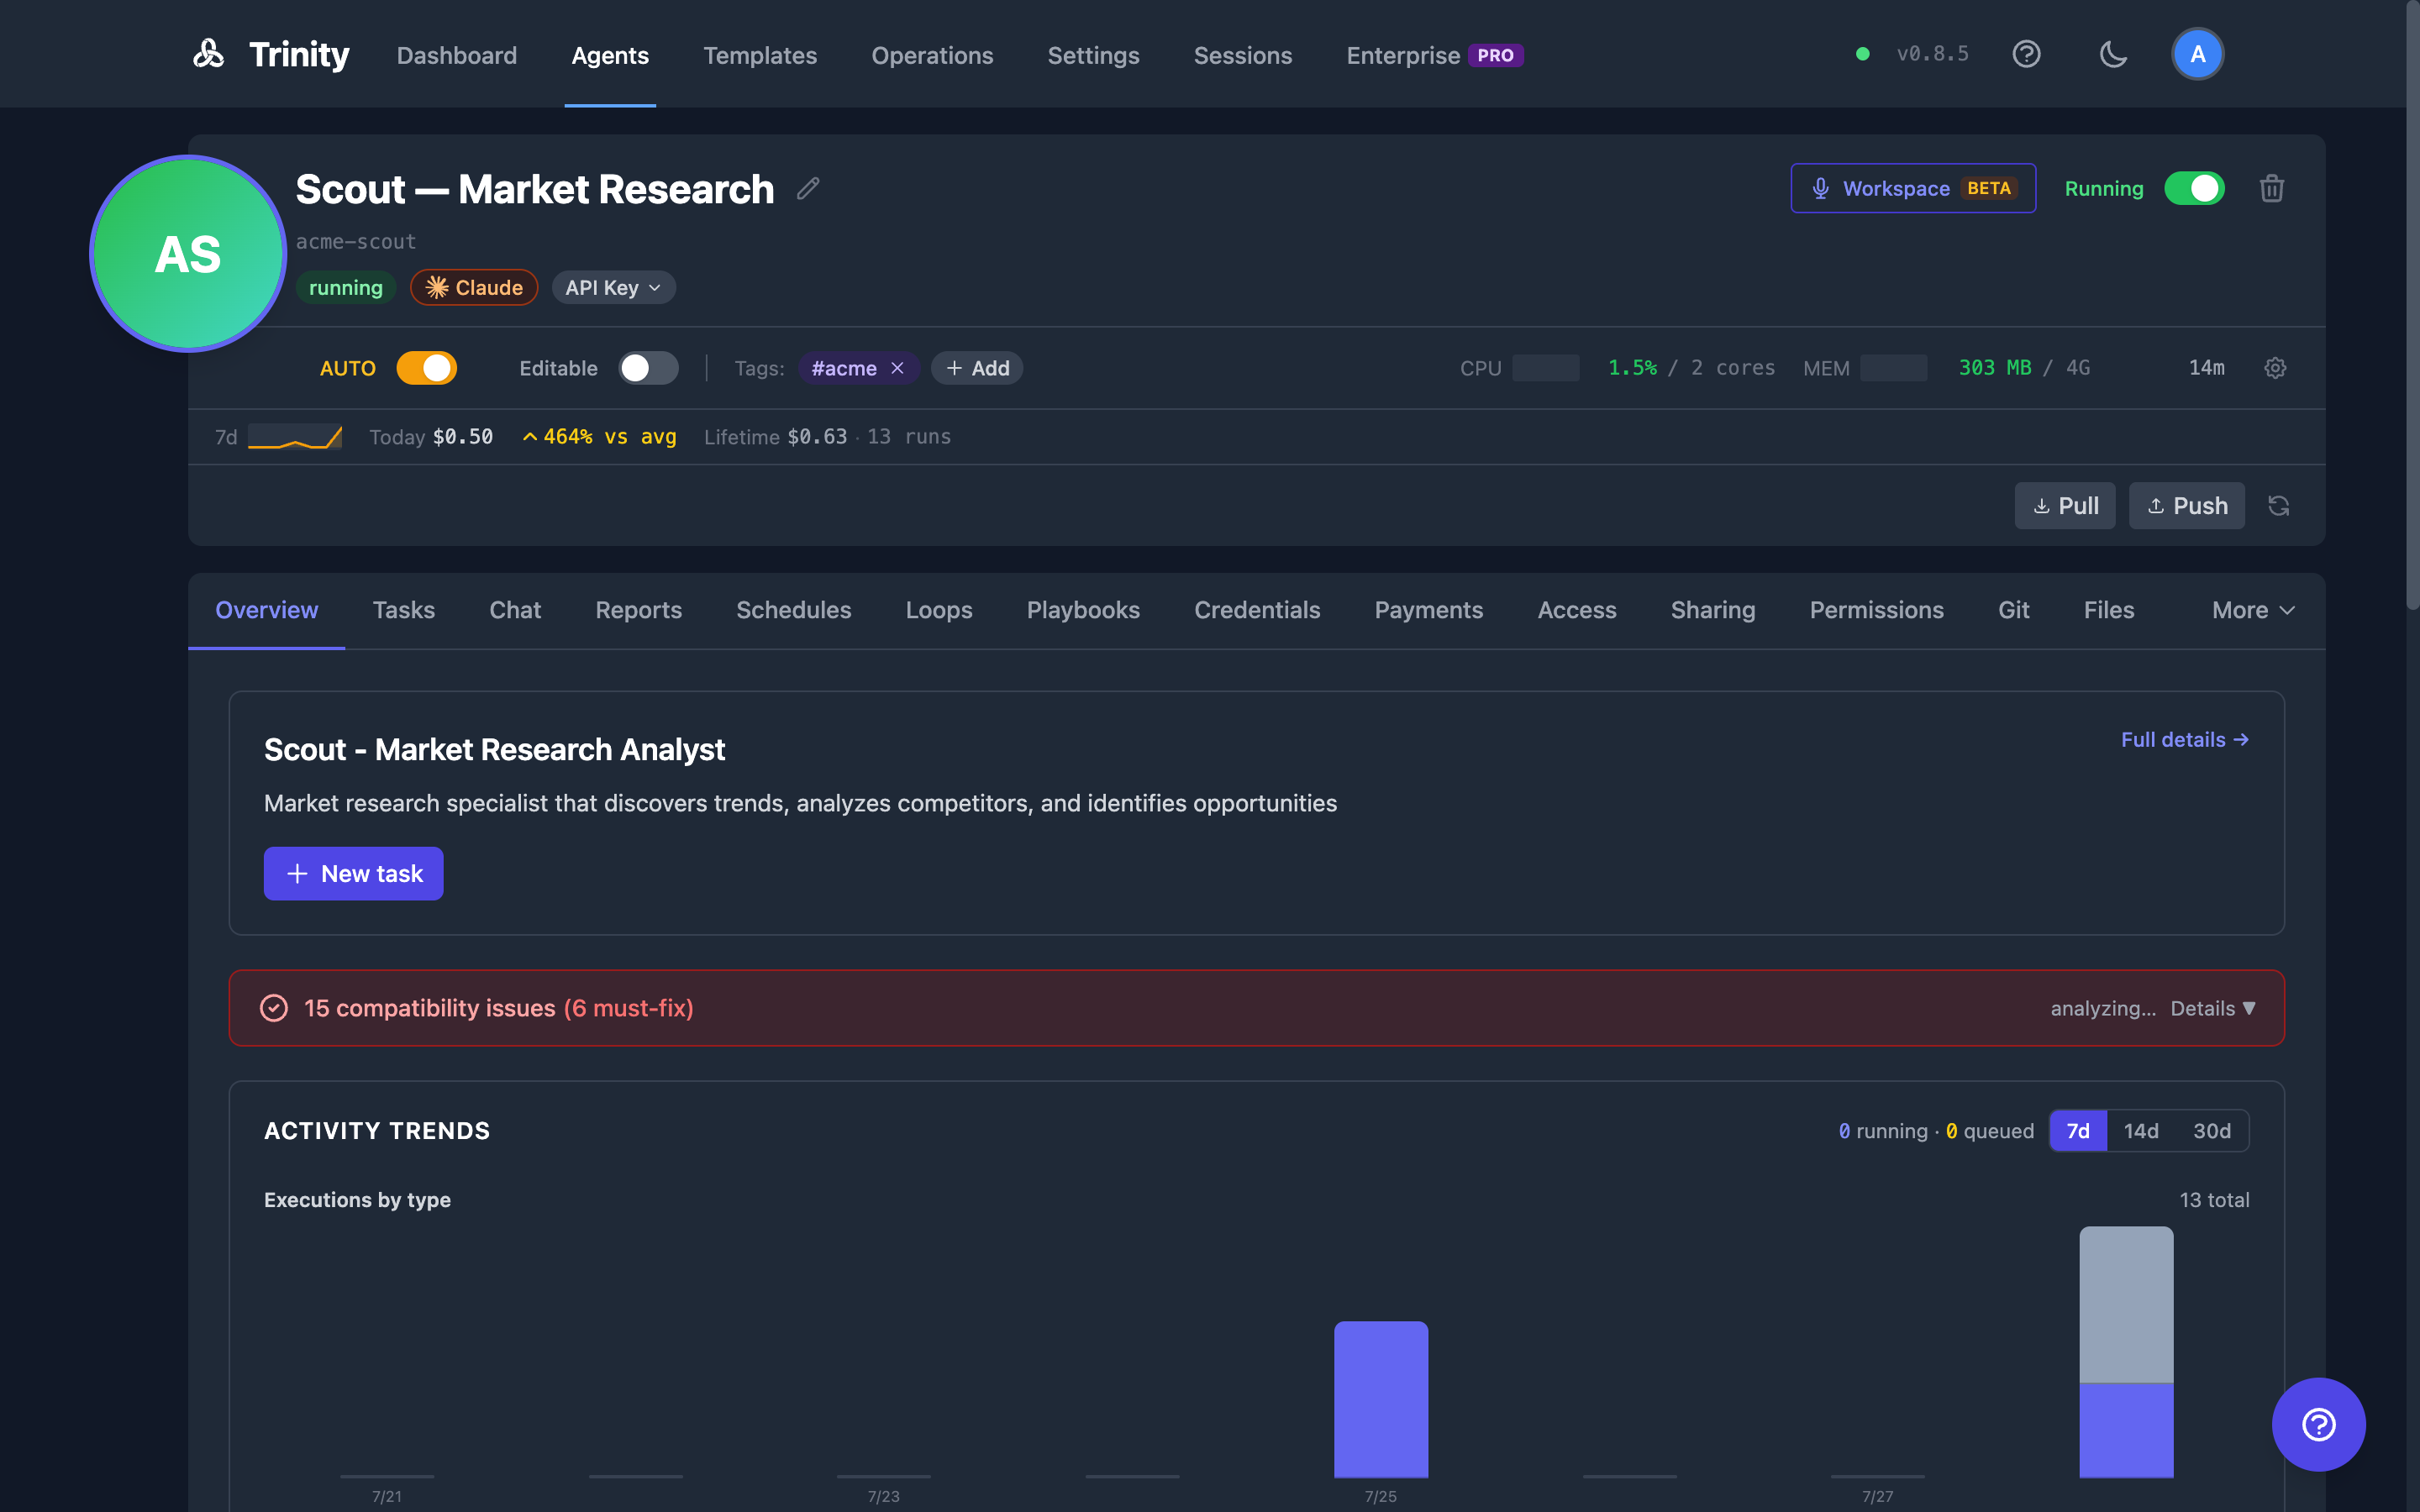The image size is (2420, 1512).
Task: Open Sessions in top navigation
Action: (x=1243, y=55)
